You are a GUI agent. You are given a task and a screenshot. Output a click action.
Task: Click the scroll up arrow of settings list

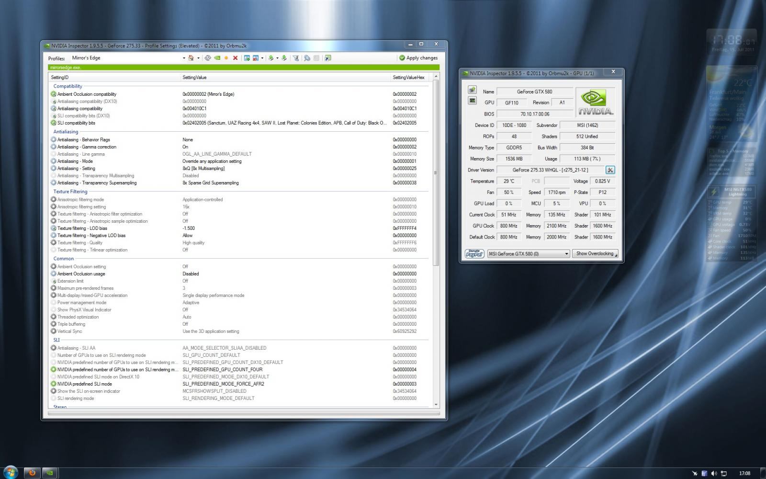[436, 77]
